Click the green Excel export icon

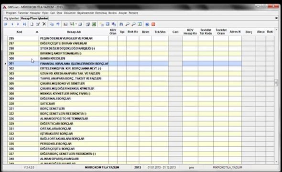[x=94, y=24]
